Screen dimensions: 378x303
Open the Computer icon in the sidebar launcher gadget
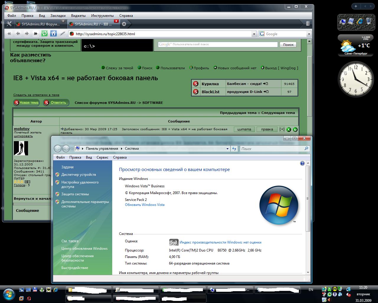343,21
